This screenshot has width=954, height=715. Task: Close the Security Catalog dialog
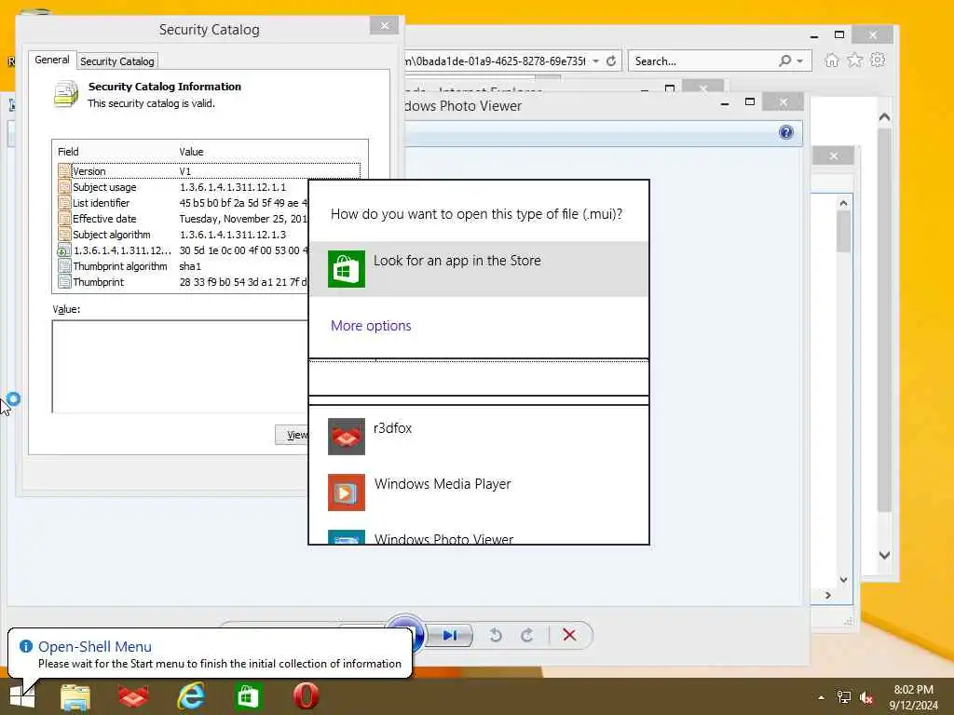(x=384, y=25)
